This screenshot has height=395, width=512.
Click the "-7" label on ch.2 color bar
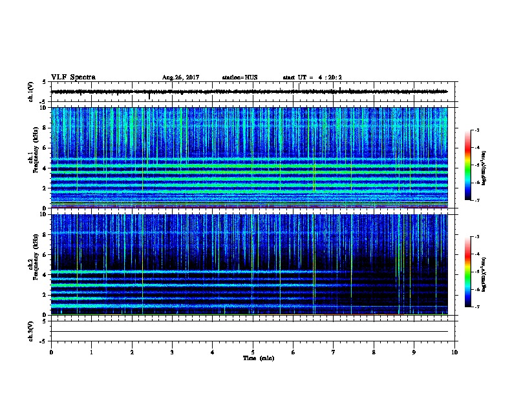pyautogui.click(x=476, y=307)
